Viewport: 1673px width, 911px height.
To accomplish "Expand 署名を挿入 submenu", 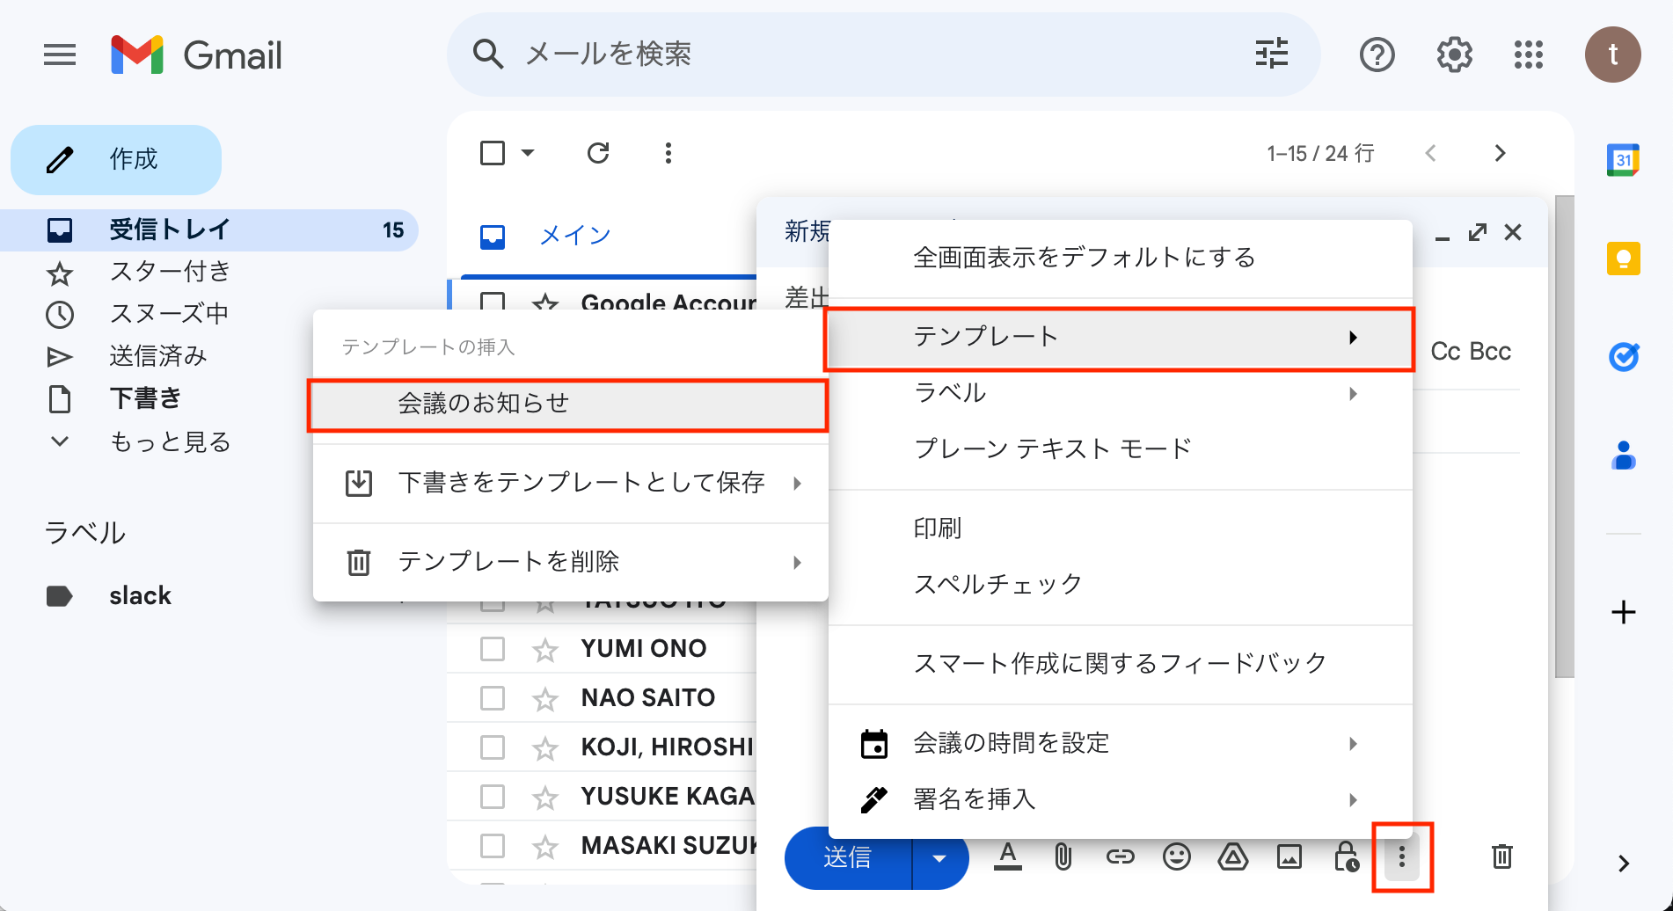I will coord(1120,799).
